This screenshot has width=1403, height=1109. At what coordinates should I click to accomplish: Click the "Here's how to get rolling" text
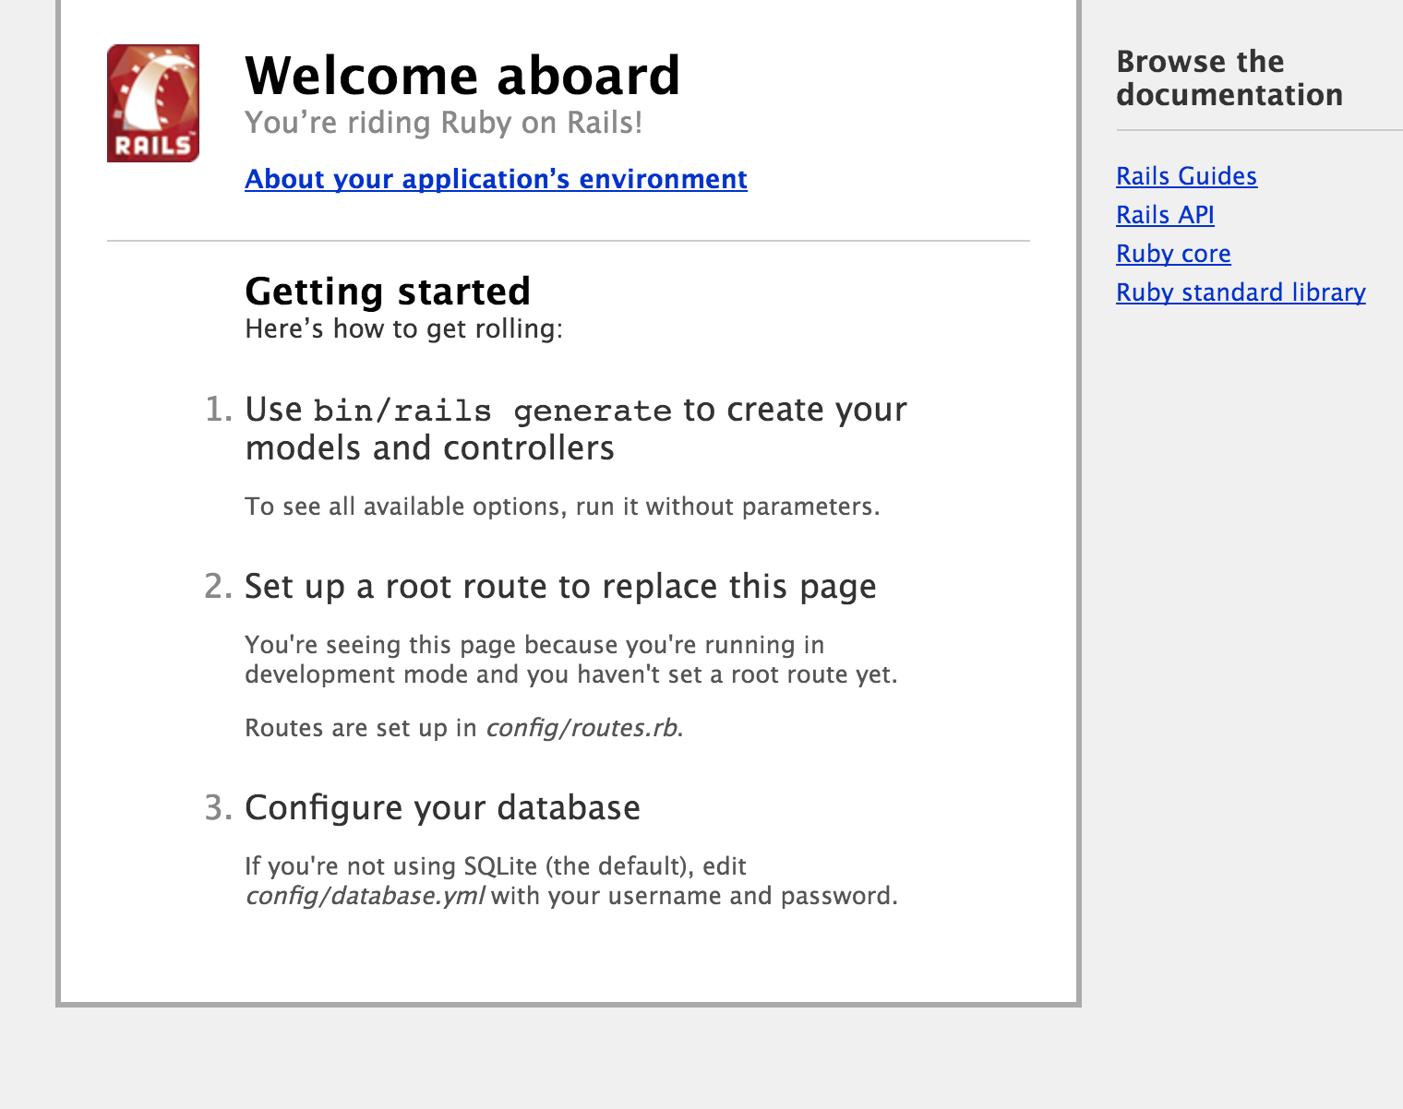click(403, 329)
